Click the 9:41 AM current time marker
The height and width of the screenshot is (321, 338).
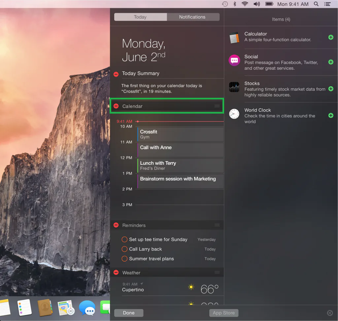point(124,121)
